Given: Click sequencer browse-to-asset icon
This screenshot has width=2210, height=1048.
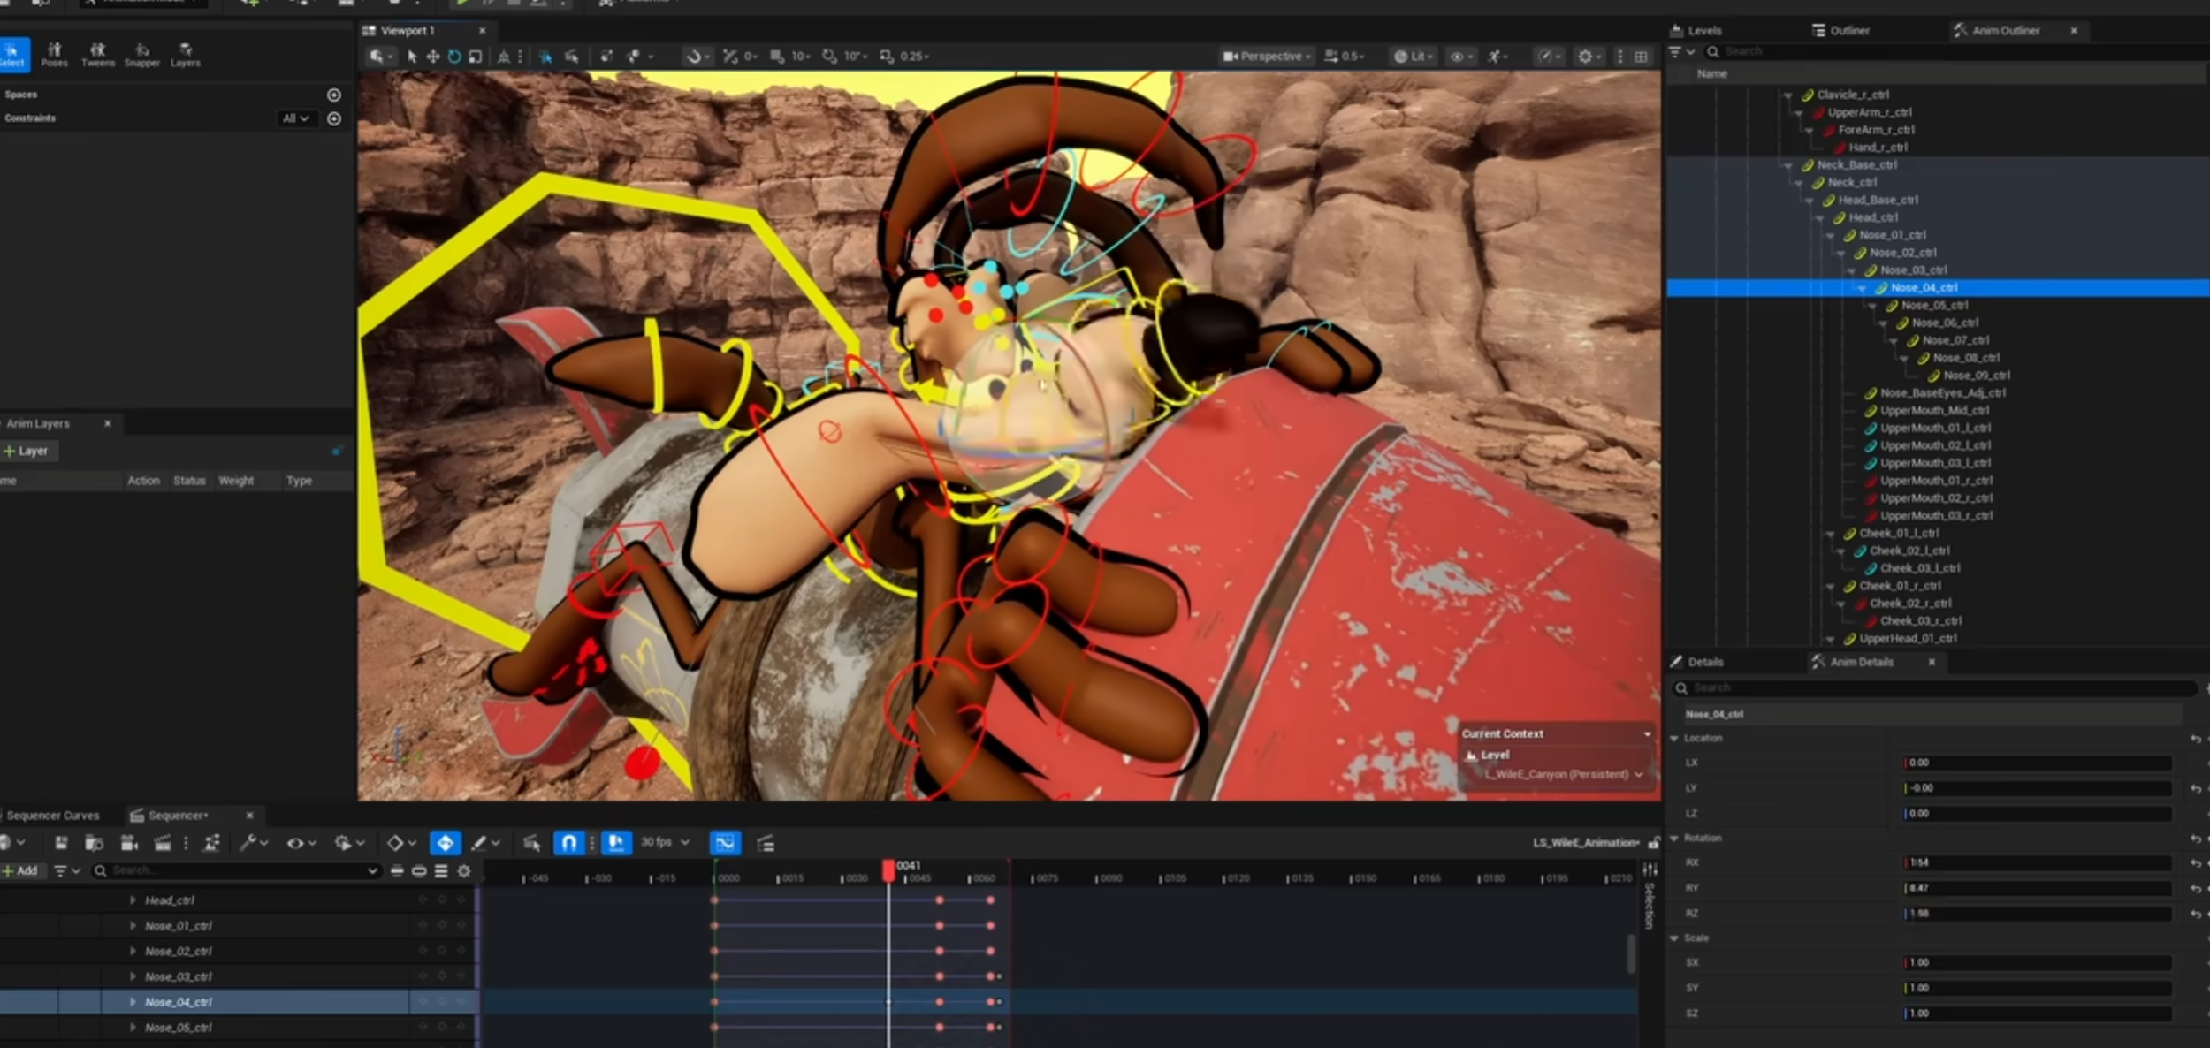Looking at the screenshot, I should 94,843.
